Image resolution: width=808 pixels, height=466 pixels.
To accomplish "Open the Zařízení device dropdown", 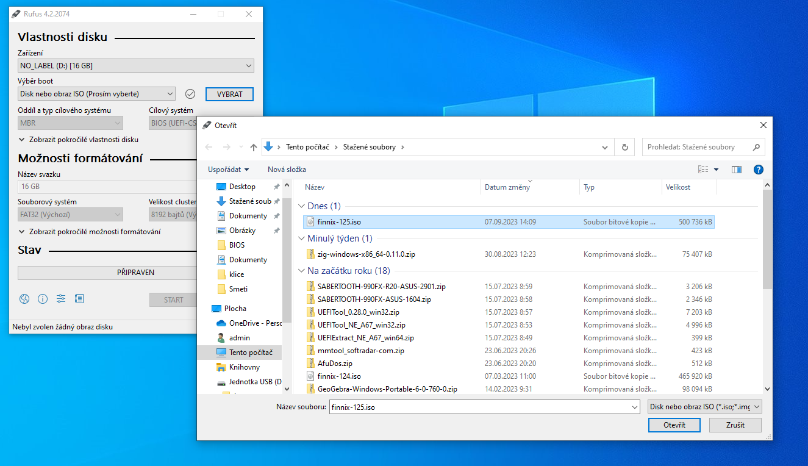I will point(136,65).
